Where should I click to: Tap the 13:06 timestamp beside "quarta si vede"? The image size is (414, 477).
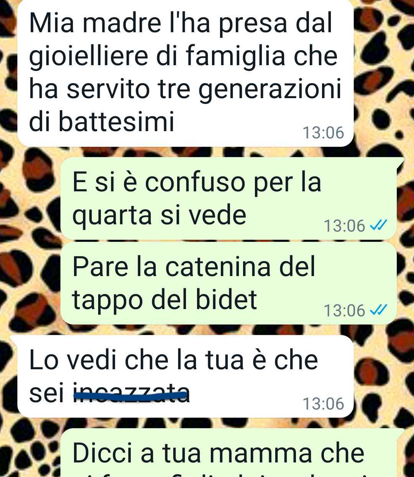(344, 226)
